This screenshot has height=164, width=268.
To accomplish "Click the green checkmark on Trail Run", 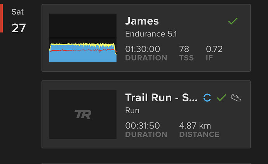I will pyautogui.click(x=221, y=98).
